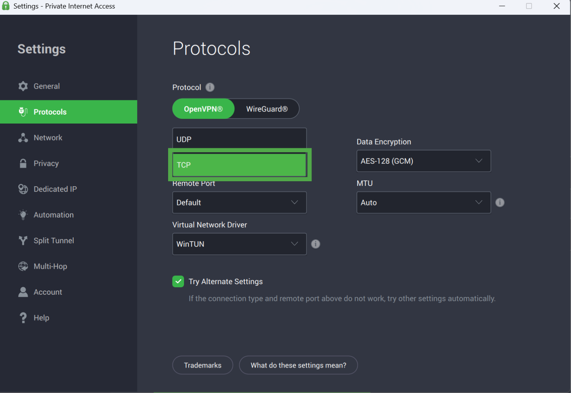Click the 'Data Encryption' label
Image resolution: width=571 pixels, height=393 pixels.
point(384,142)
